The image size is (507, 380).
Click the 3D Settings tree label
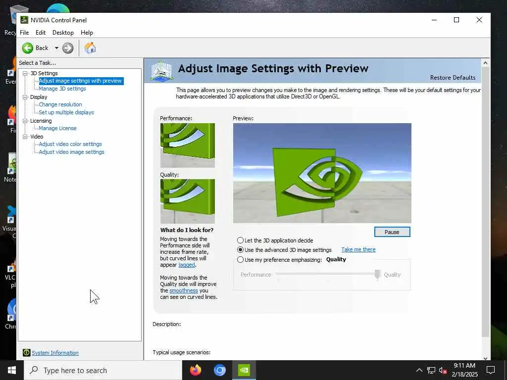click(x=44, y=73)
